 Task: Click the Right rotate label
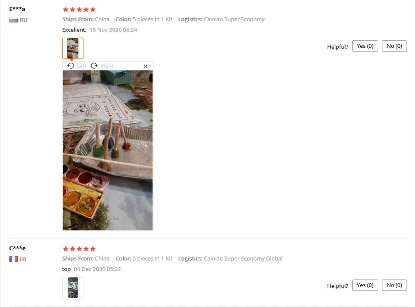[x=107, y=66]
